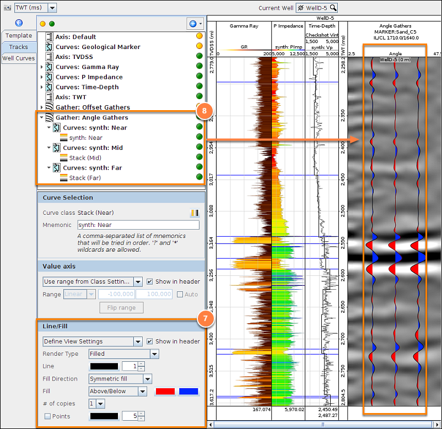The height and width of the screenshot is (429, 442).
Task: Click the Mnemonic text field
Action: (x=137, y=225)
